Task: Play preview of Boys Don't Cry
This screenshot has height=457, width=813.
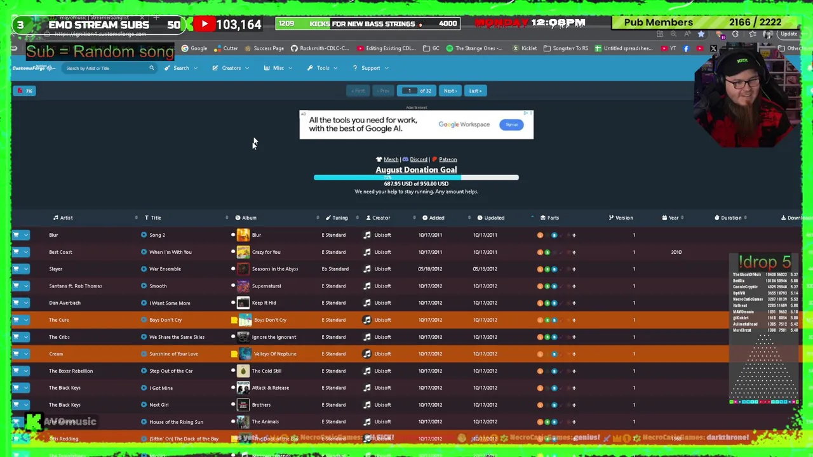Action: point(144,320)
